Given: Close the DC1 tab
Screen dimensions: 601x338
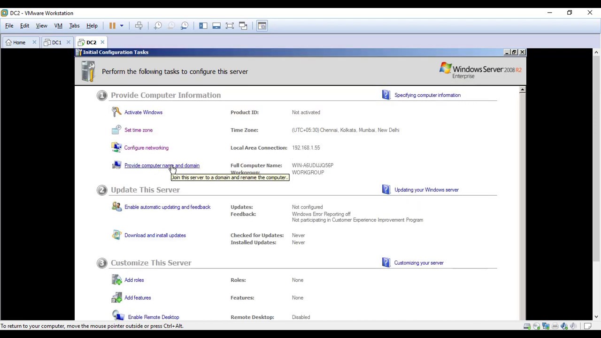Looking at the screenshot, I should coord(68,42).
